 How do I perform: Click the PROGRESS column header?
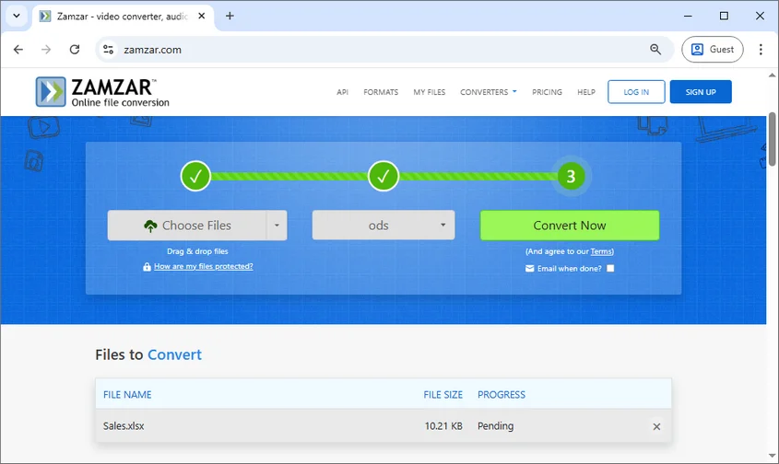pos(502,395)
